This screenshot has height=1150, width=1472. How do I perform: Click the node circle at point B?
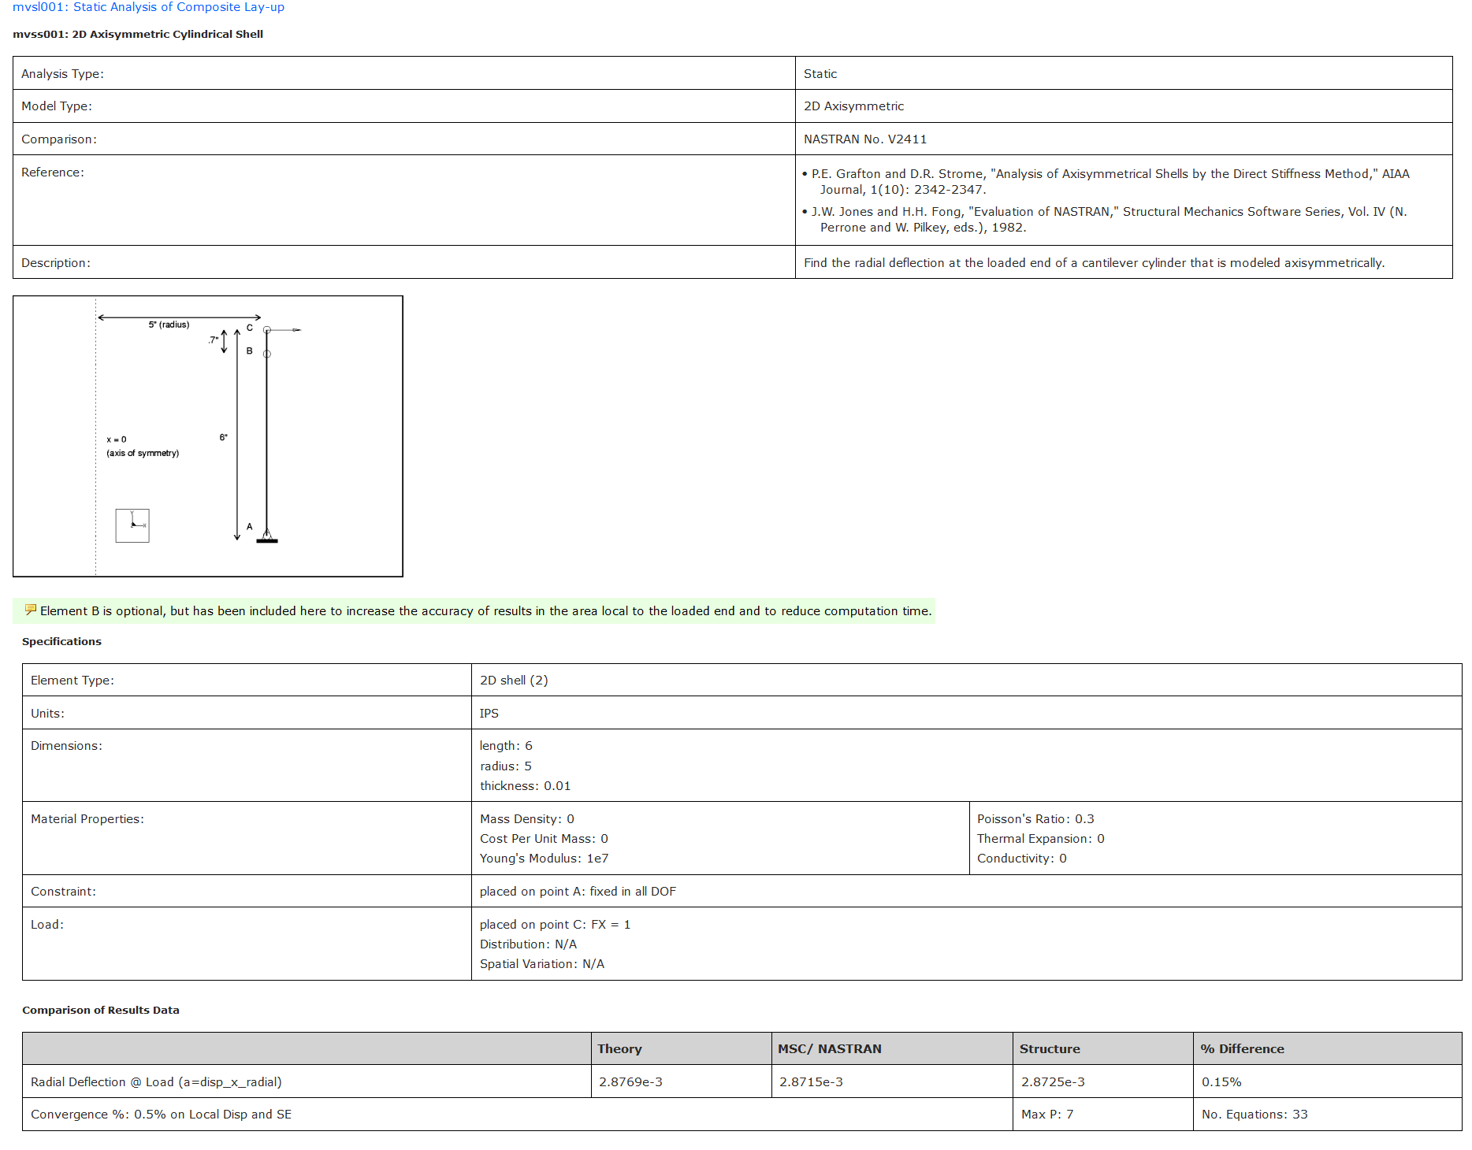point(266,354)
